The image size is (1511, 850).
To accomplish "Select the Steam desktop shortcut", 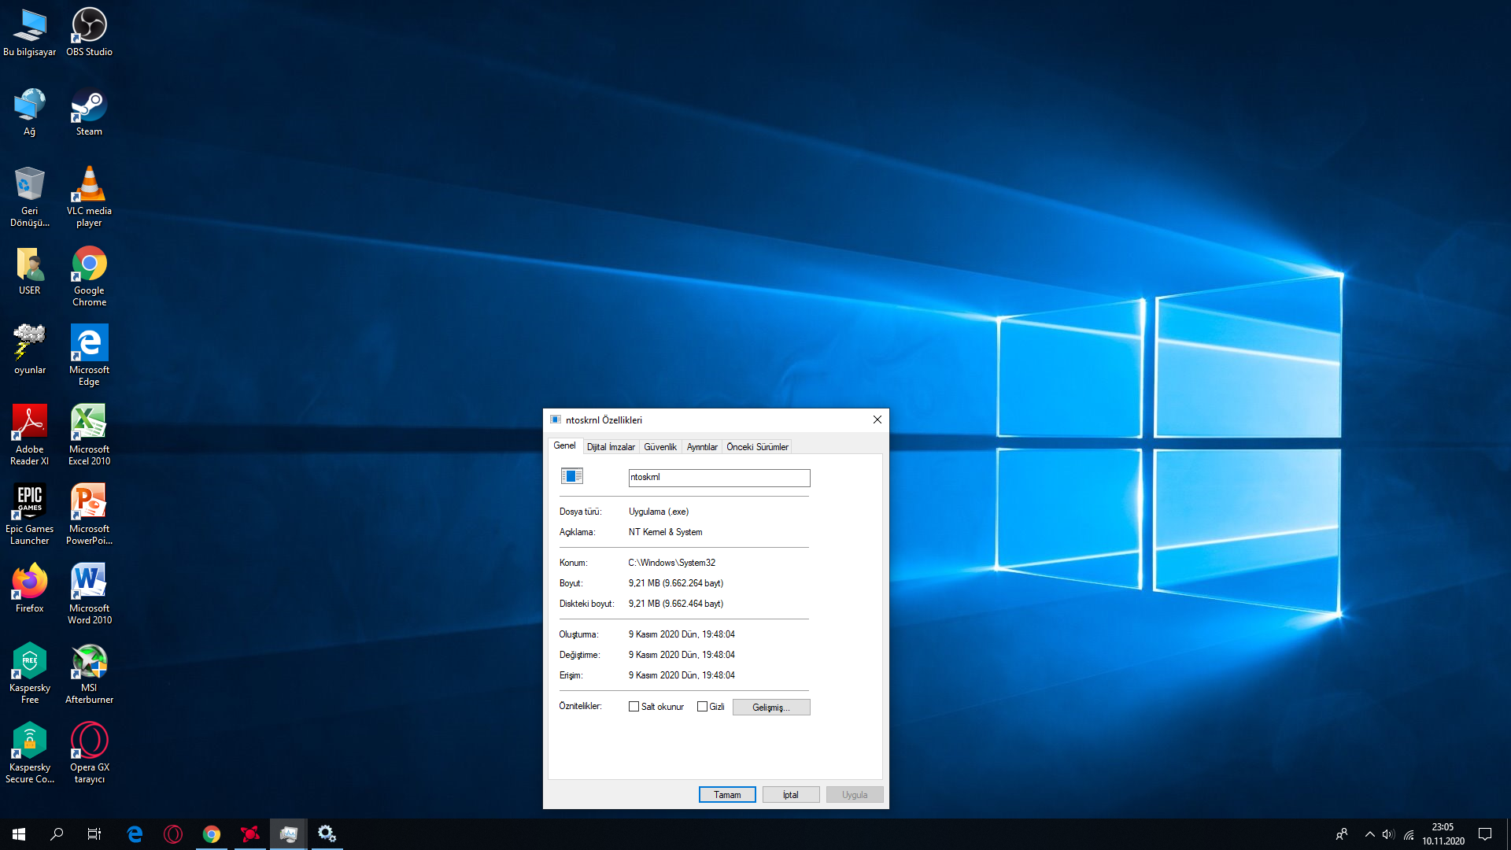I will [x=89, y=111].
